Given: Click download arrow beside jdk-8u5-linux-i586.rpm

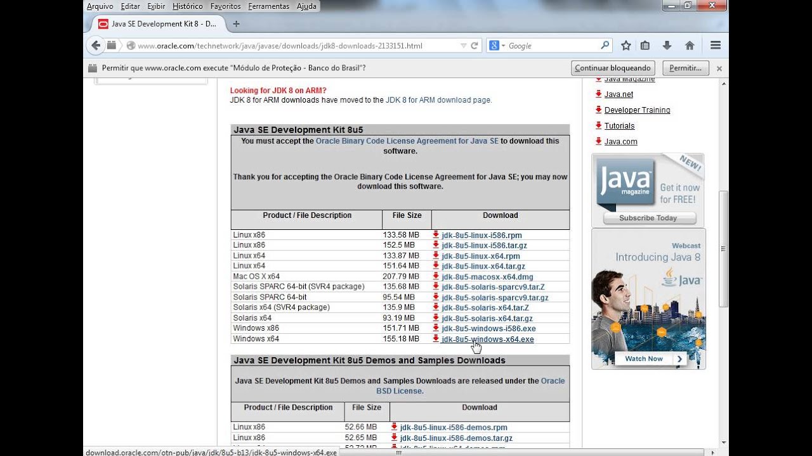Looking at the screenshot, I should [436, 235].
